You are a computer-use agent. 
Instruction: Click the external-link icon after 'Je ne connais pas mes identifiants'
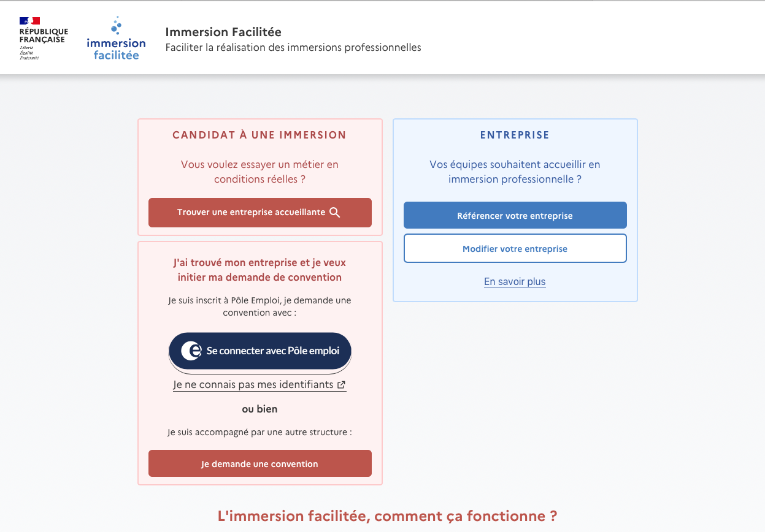click(x=341, y=384)
